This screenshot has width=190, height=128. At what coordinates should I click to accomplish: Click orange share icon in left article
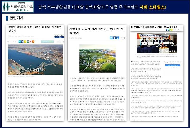pyautogui.click(x=33, y=42)
